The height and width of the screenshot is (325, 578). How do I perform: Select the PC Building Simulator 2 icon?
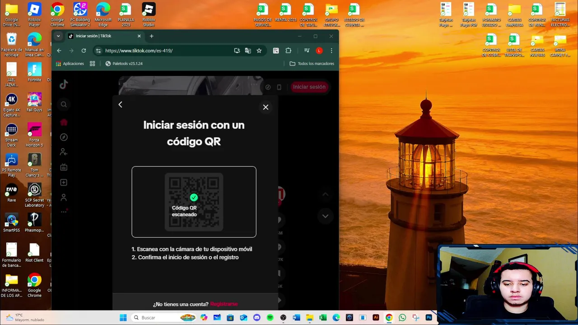(x=80, y=14)
